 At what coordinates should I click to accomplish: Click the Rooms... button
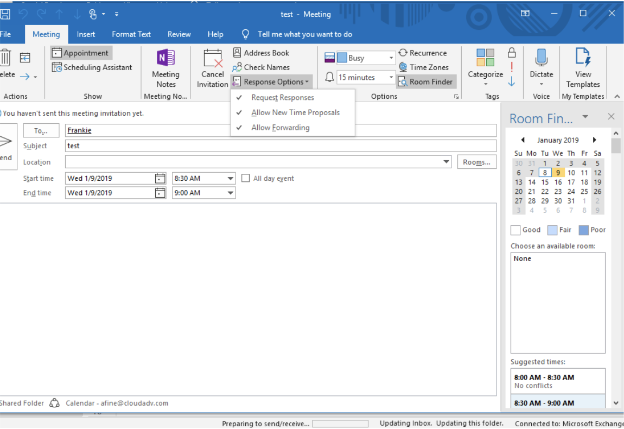[476, 162]
